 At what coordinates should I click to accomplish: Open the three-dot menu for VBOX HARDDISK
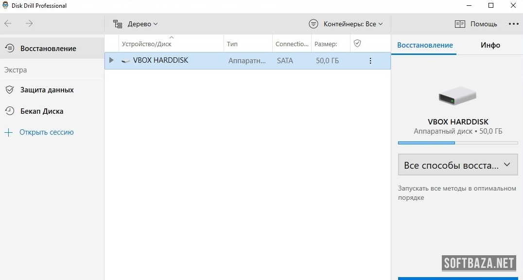[370, 61]
